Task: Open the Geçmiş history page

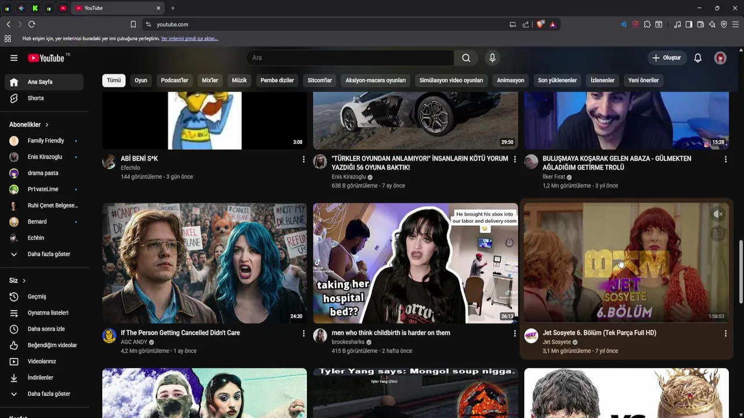Action: click(x=44, y=297)
